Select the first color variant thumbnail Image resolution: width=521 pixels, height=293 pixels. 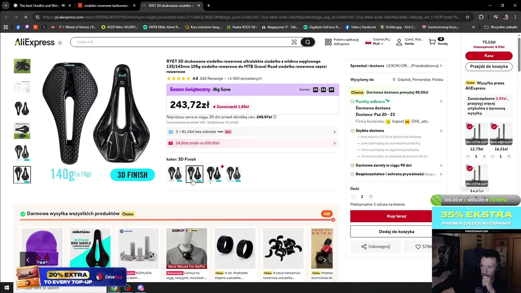click(x=175, y=174)
